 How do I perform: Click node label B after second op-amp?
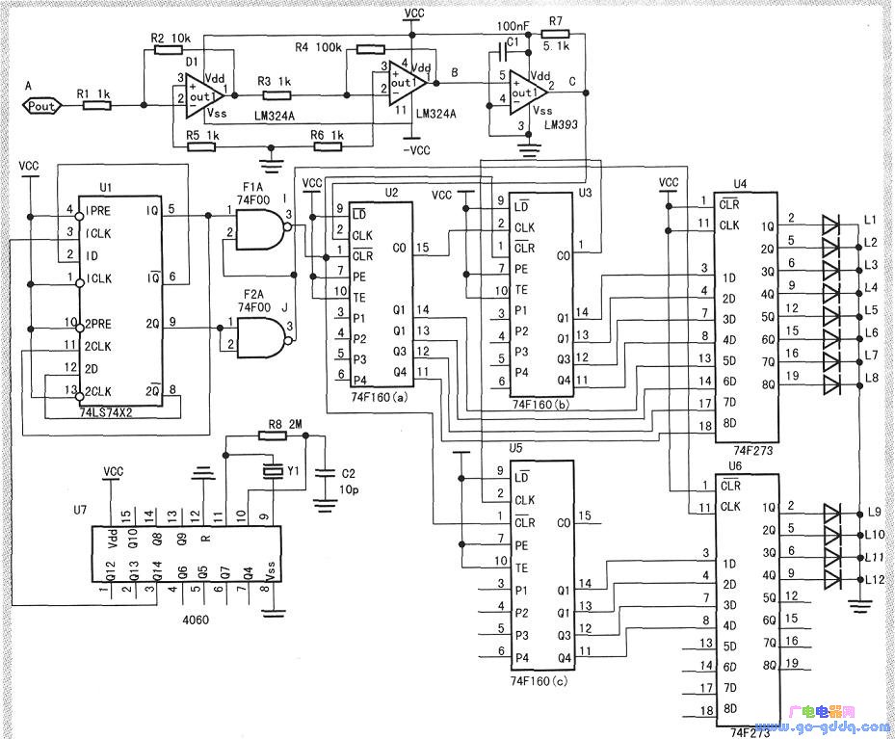455,72
